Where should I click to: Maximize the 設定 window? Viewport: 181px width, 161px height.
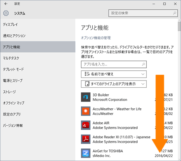coord(164,4)
